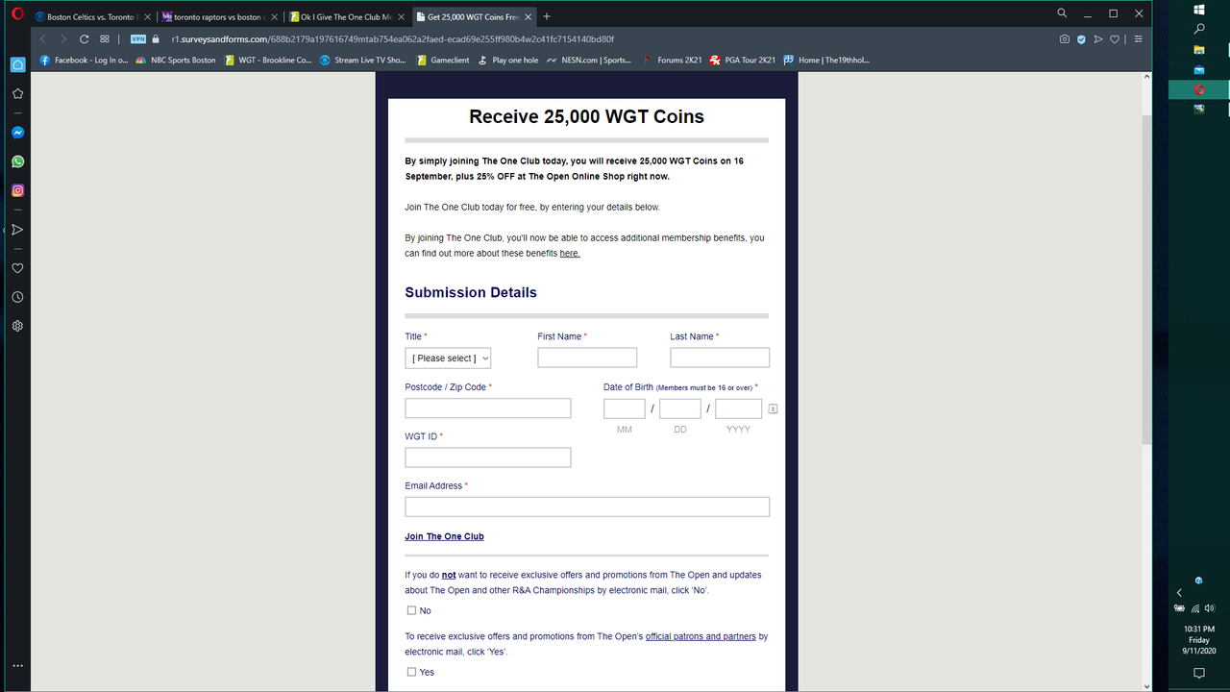Expand the Title Please select dropdown
Image resolution: width=1230 pixels, height=692 pixels.
[x=448, y=358]
